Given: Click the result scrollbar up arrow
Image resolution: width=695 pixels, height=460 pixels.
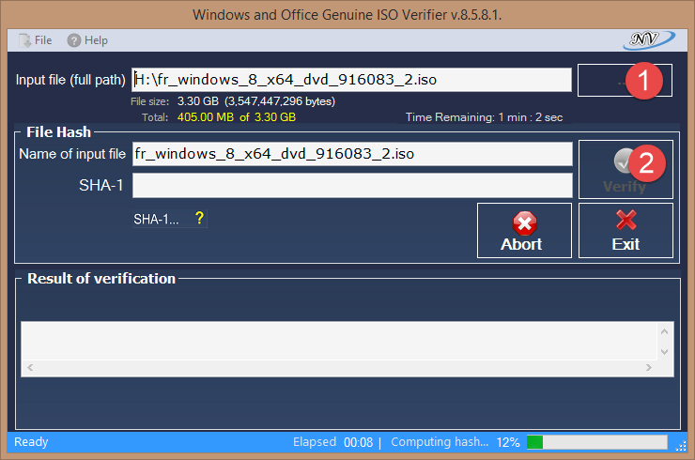Looking at the screenshot, I should pyautogui.click(x=664, y=331).
